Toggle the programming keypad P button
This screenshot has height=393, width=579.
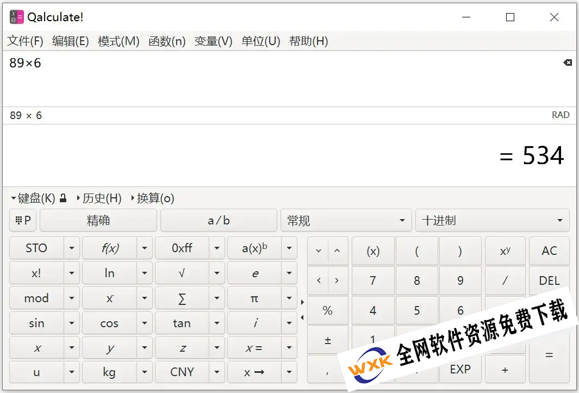pyautogui.click(x=23, y=221)
